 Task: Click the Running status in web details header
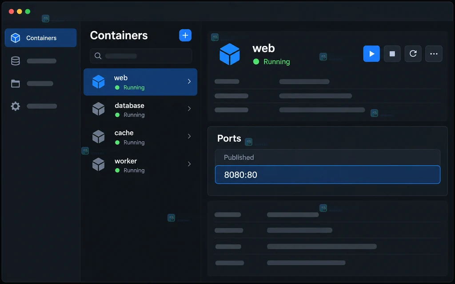[x=271, y=61]
